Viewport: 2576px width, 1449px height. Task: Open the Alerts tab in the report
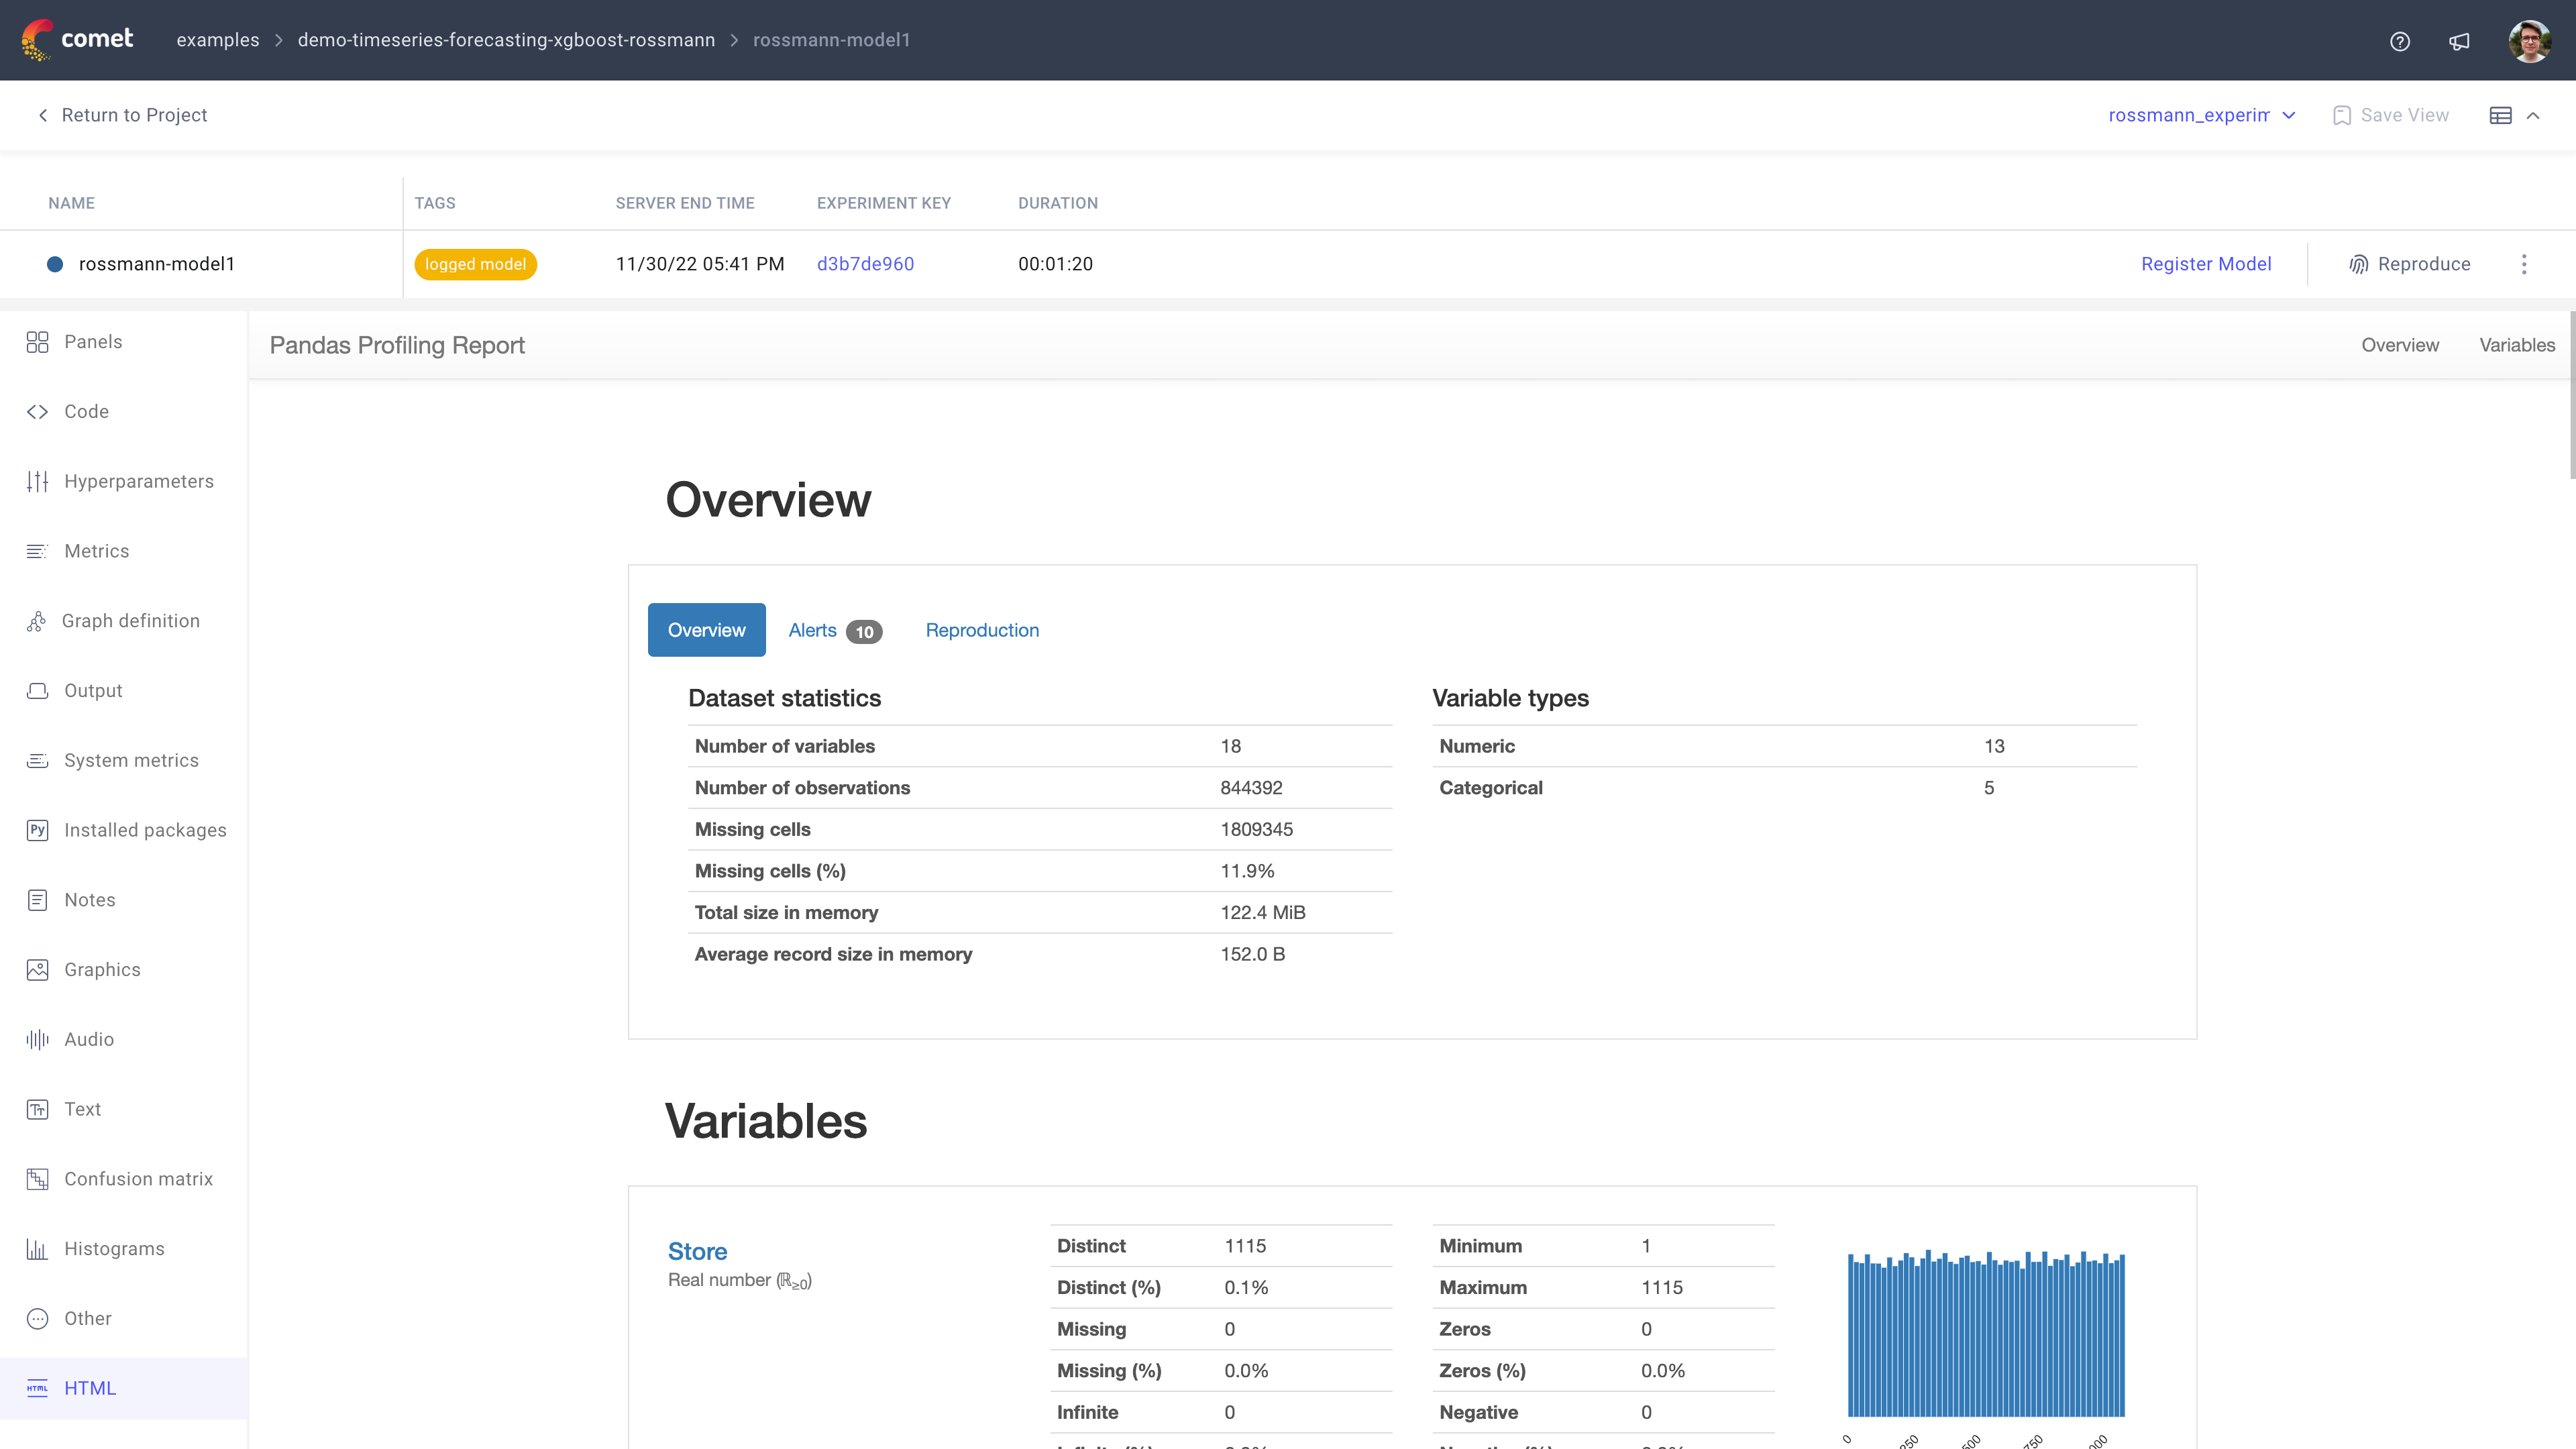tap(812, 630)
